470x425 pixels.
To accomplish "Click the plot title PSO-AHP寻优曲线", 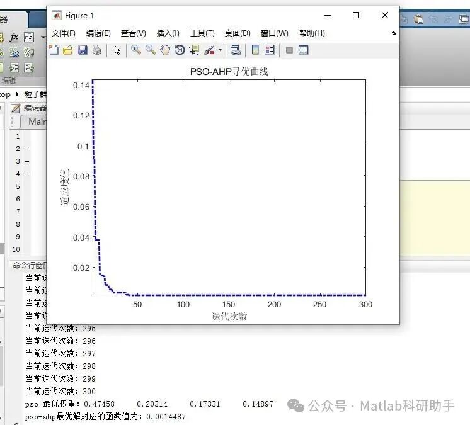I will (x=229, y=72).
